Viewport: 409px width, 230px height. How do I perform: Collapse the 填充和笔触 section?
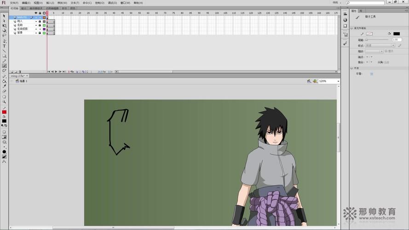tap(352, 28)
